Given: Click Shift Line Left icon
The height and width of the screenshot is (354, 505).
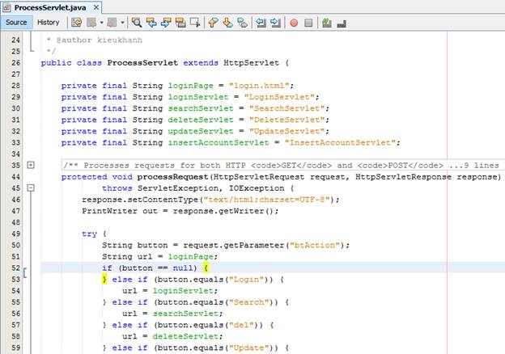Looking at the screenshot, I should pos(261,23).
